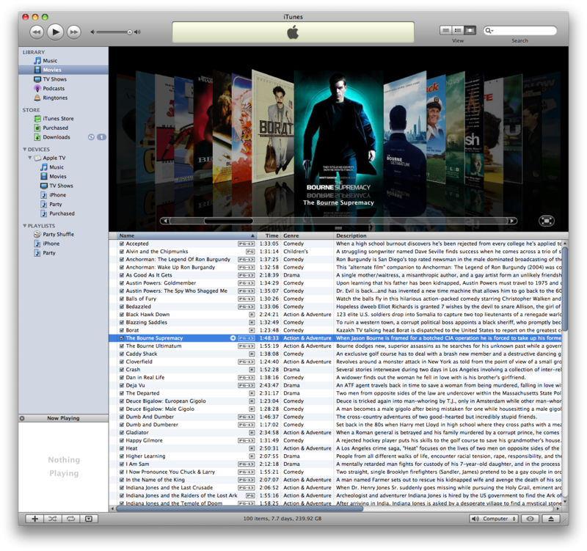Click the Cover Flow scrollbar left arrow
The height and width of the screenshot is (551, 587).
(165, 221)
